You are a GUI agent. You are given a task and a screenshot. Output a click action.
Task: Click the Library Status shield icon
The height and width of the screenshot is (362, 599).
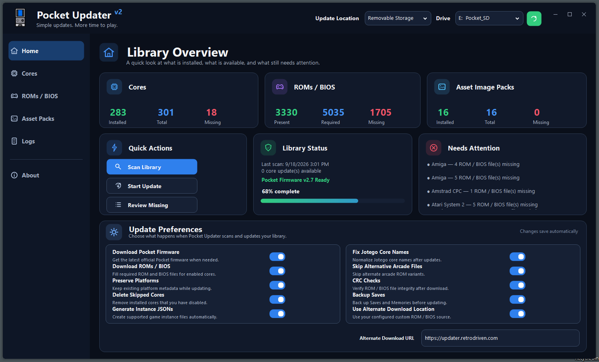click(x=268, y=147)
